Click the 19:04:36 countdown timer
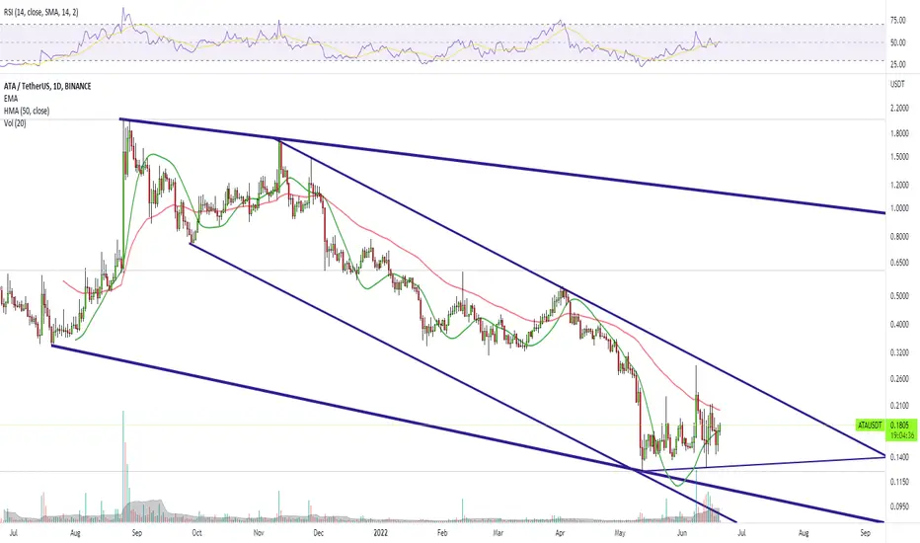 coord(902,435)
